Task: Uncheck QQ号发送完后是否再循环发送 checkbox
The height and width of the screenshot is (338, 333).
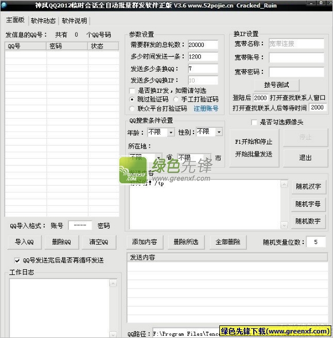Action: 17,261
